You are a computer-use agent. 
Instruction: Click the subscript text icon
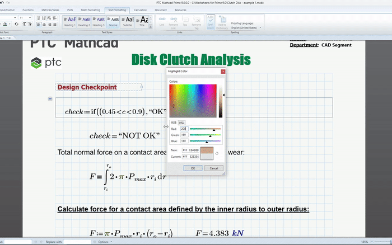[30, 24]
